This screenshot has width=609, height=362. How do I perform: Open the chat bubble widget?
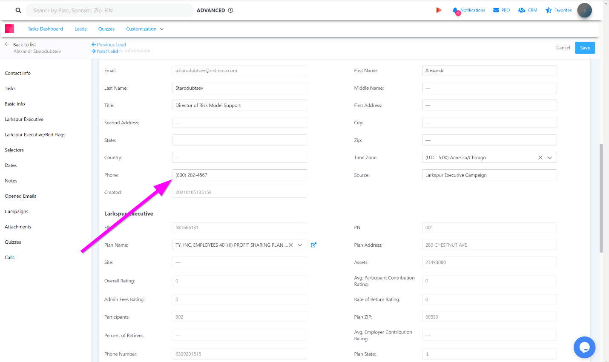coord(584,347)
